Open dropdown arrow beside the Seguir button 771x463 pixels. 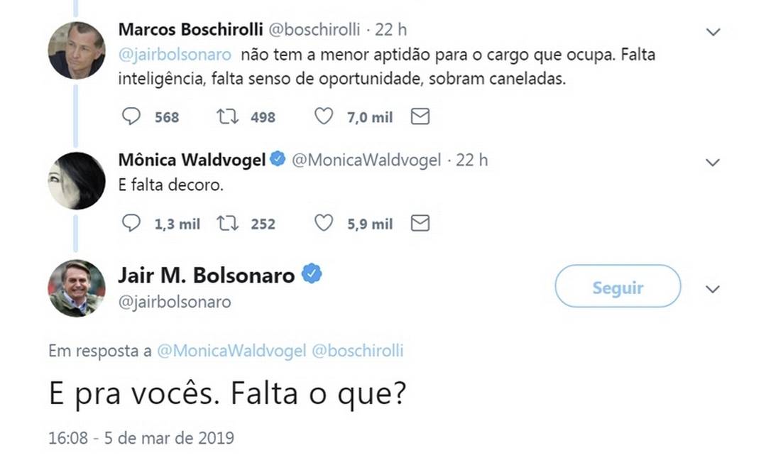tap(713, 289)
